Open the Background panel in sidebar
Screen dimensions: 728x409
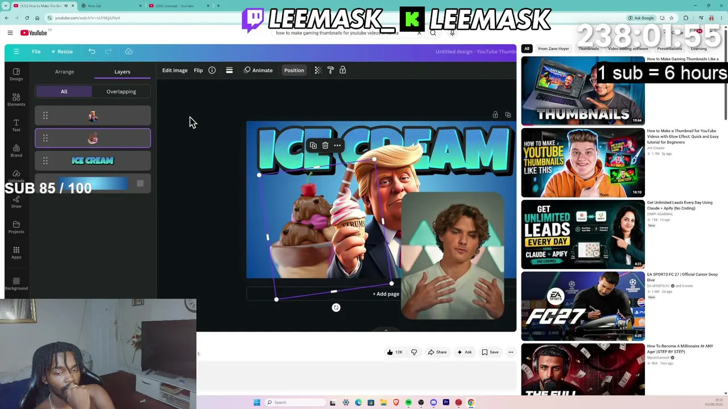pos(16,283)
